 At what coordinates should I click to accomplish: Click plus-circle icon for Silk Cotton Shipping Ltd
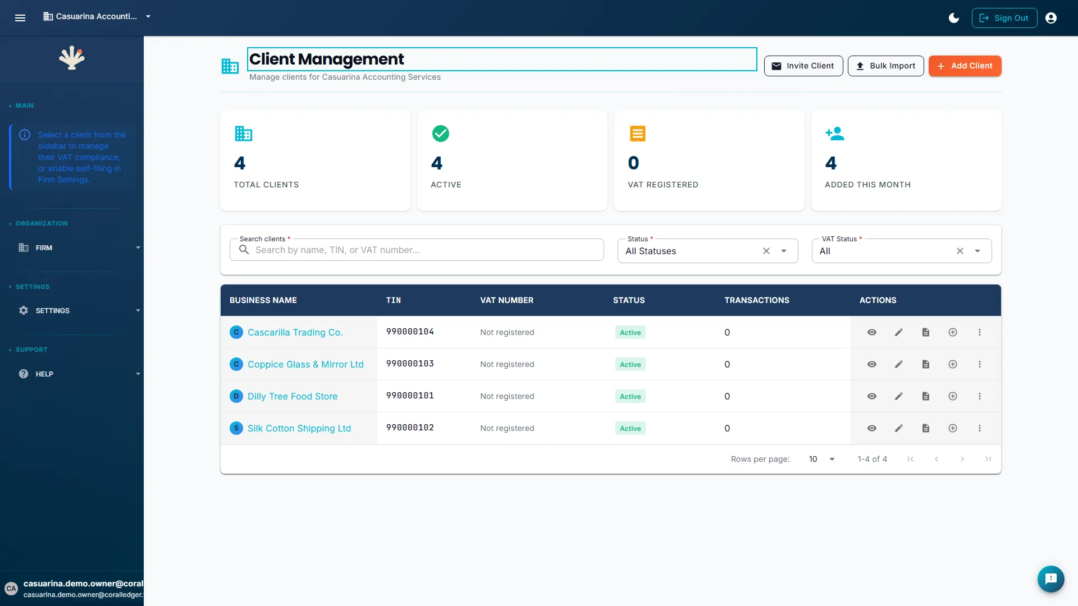point(953,428)
